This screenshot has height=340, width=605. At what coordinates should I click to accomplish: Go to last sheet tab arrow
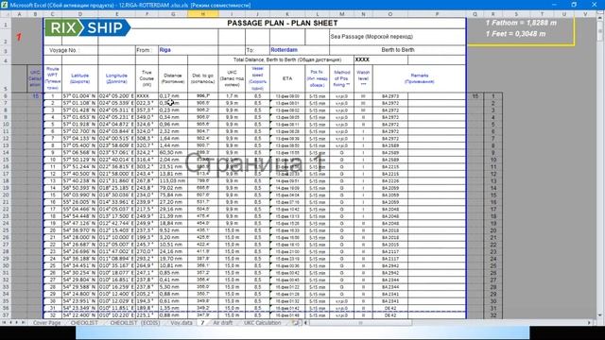pyautogui.click(x=23, y=322)
